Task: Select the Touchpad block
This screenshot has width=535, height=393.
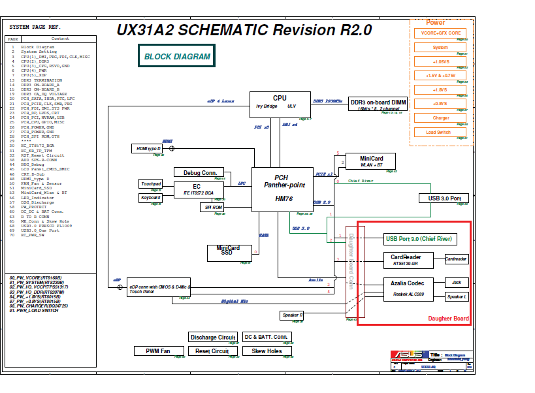Action: [150, 183]
